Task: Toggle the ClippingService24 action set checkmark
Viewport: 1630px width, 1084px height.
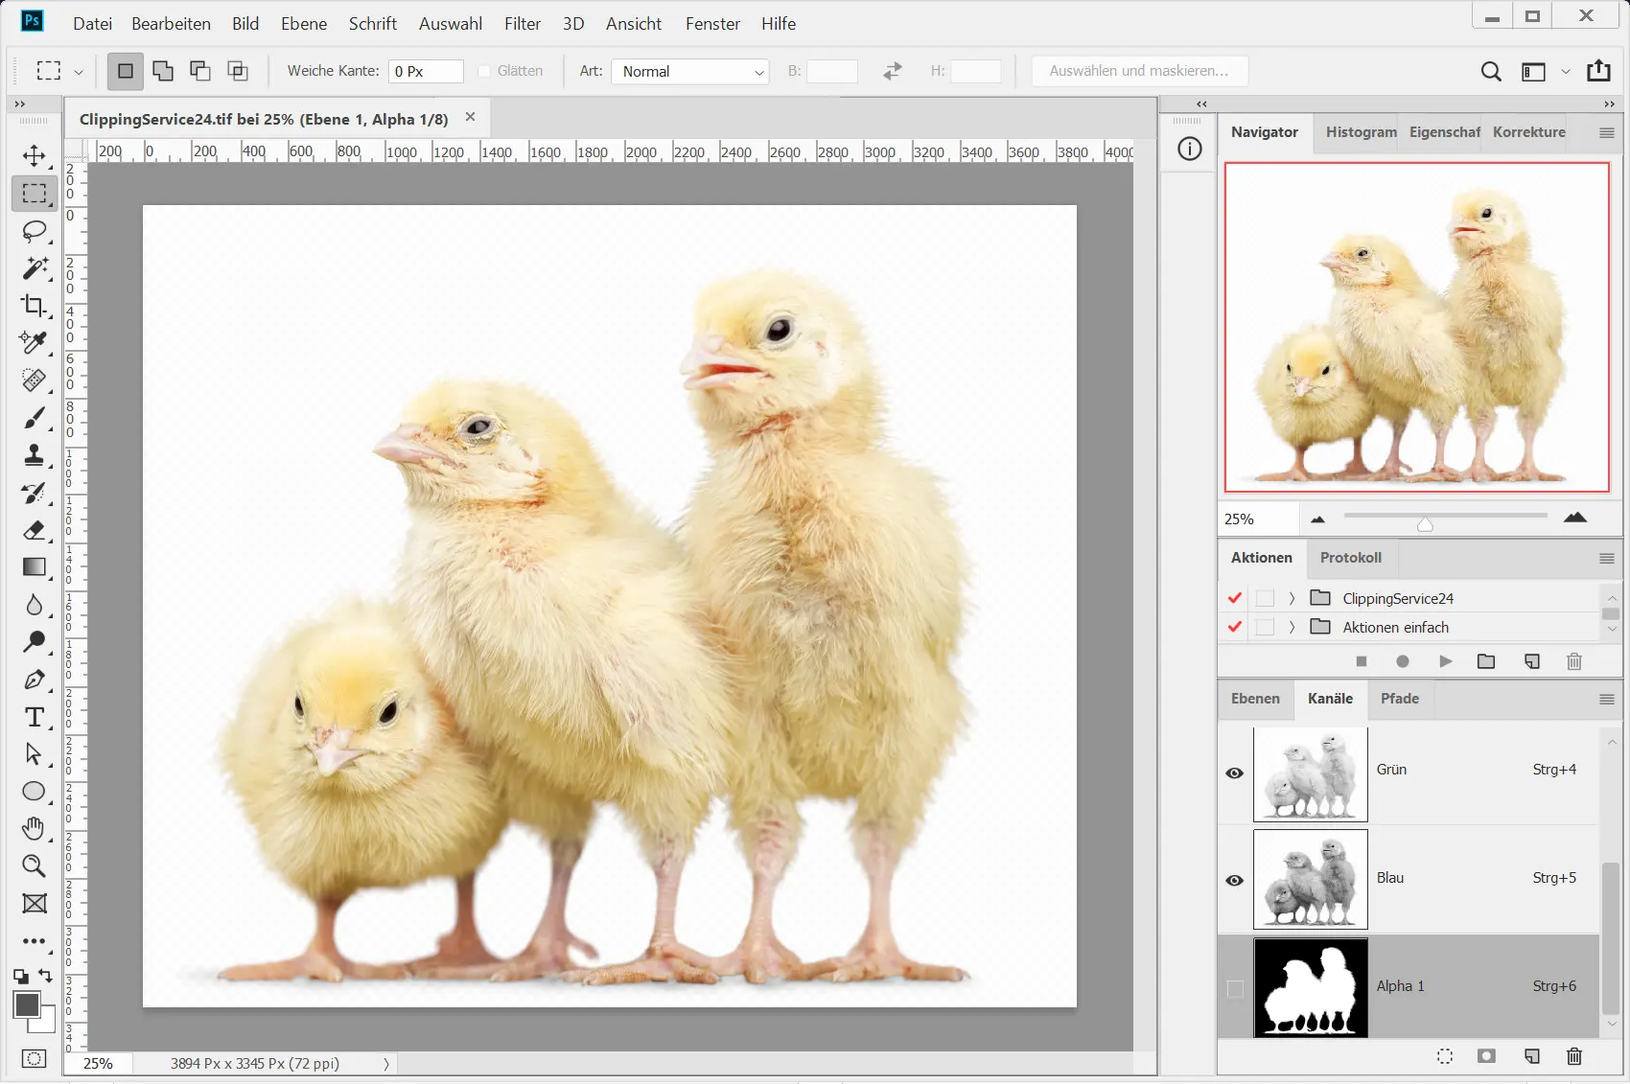Action: pyautogui.click(x=1235, y=598)
